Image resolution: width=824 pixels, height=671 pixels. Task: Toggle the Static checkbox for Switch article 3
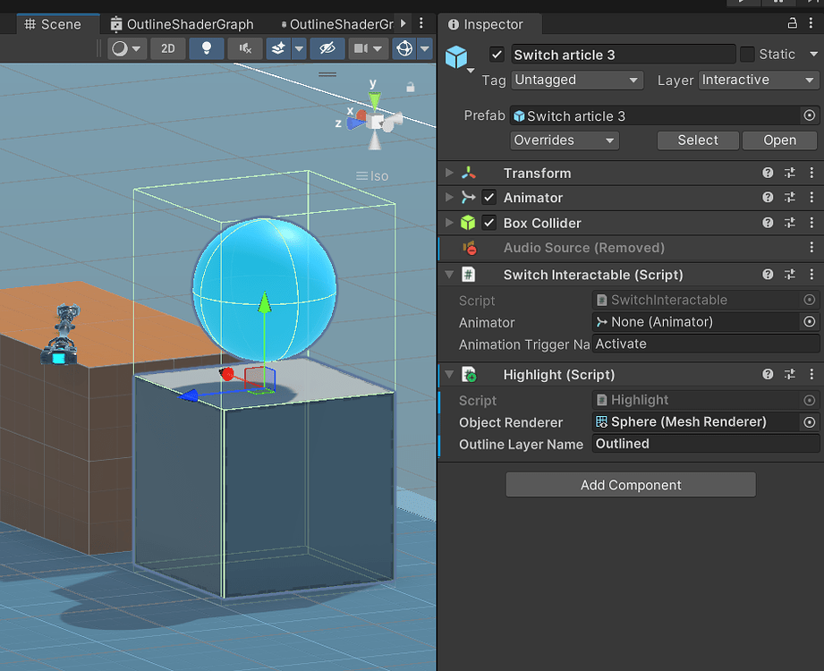pos(748,55)
